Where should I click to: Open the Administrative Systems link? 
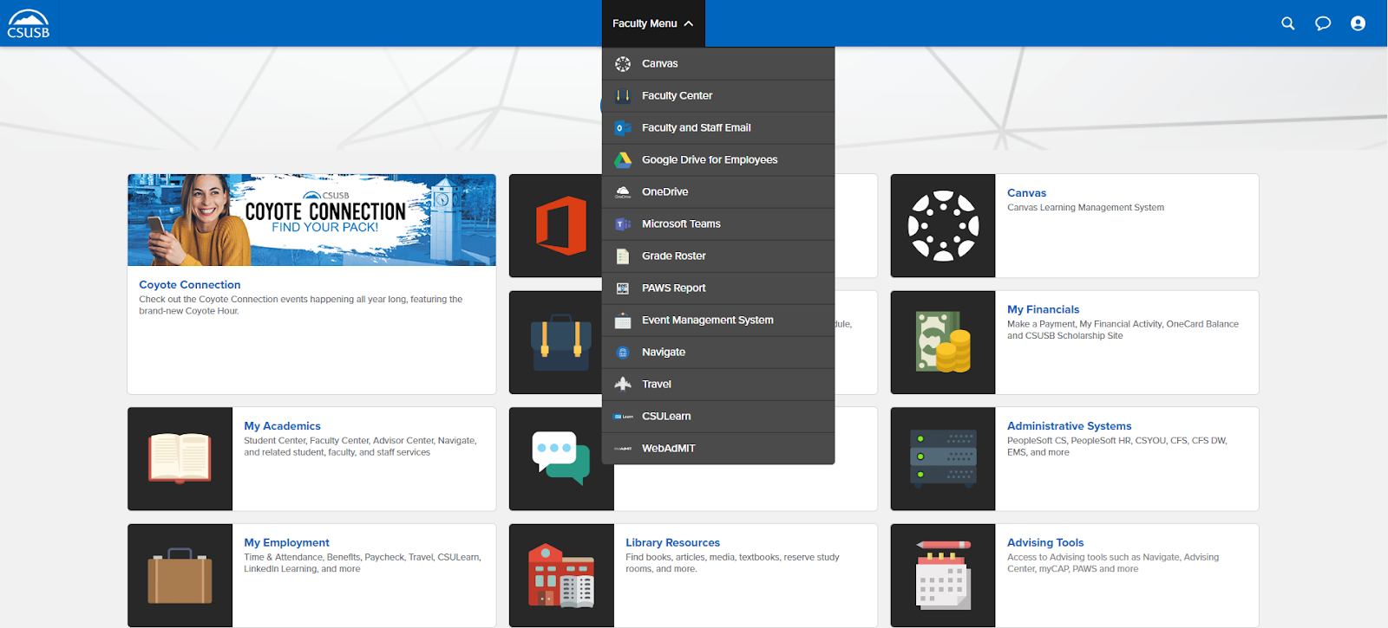[1069, 426]
